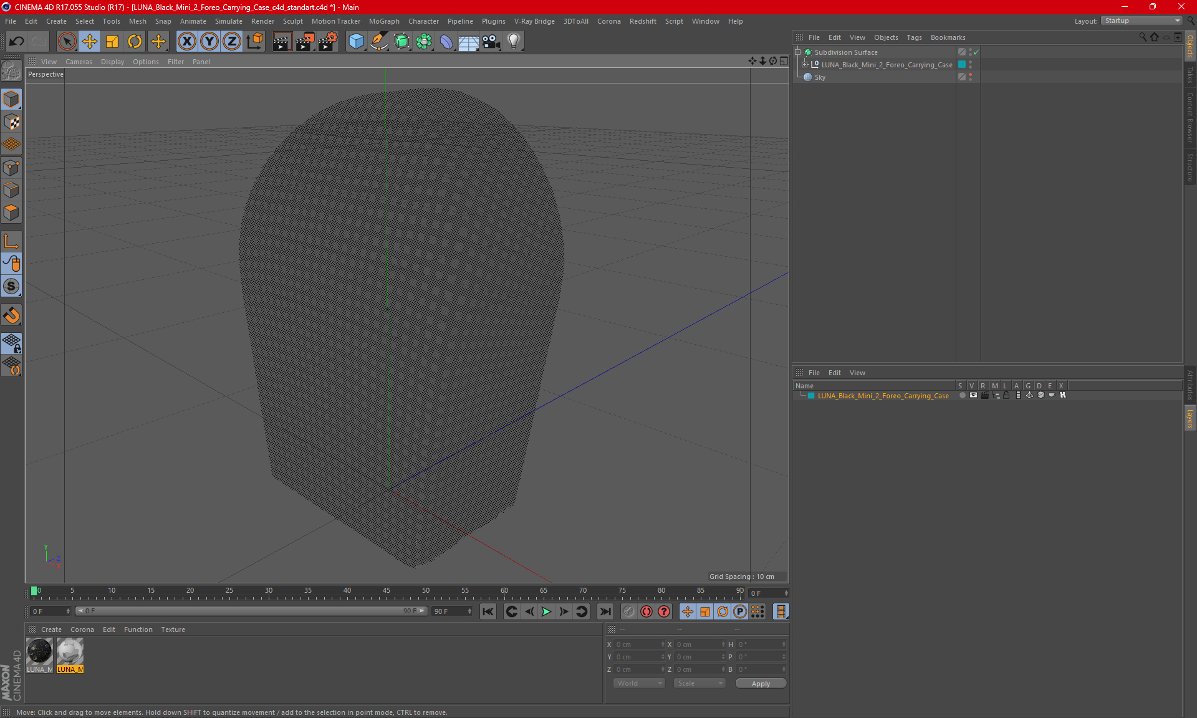Switch to Polygons mode
Screen dimensions: 1197x718
point(11,213)
